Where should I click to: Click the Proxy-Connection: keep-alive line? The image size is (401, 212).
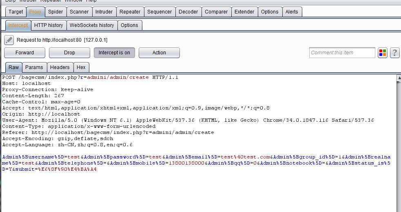pyautogui.click(x=48, y=89)
